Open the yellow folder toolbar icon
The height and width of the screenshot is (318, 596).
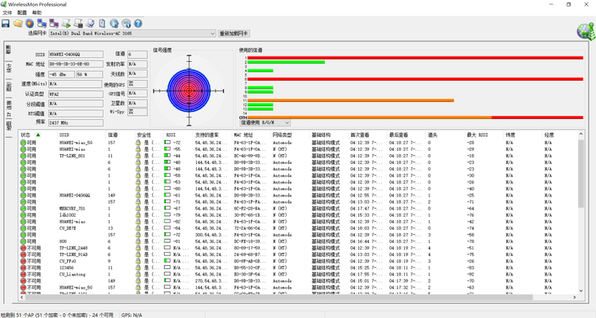[x=18, y=24]
